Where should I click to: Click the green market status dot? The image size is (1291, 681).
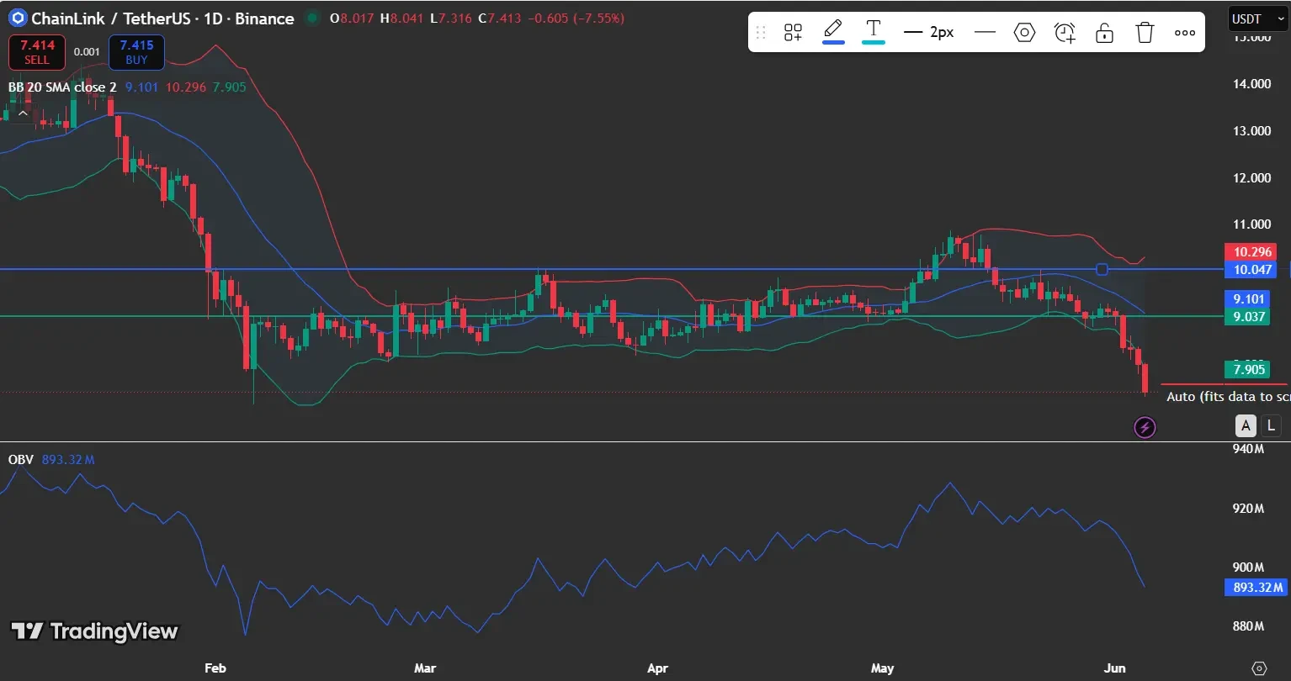(x=312, y=18)
